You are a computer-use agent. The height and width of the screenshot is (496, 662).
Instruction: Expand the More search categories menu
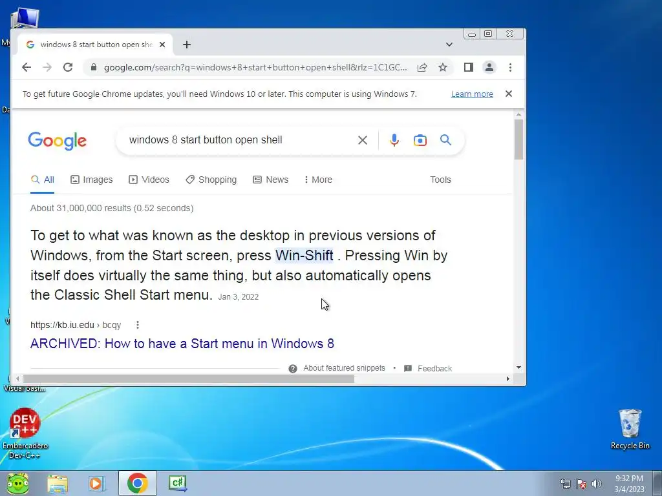318,180
